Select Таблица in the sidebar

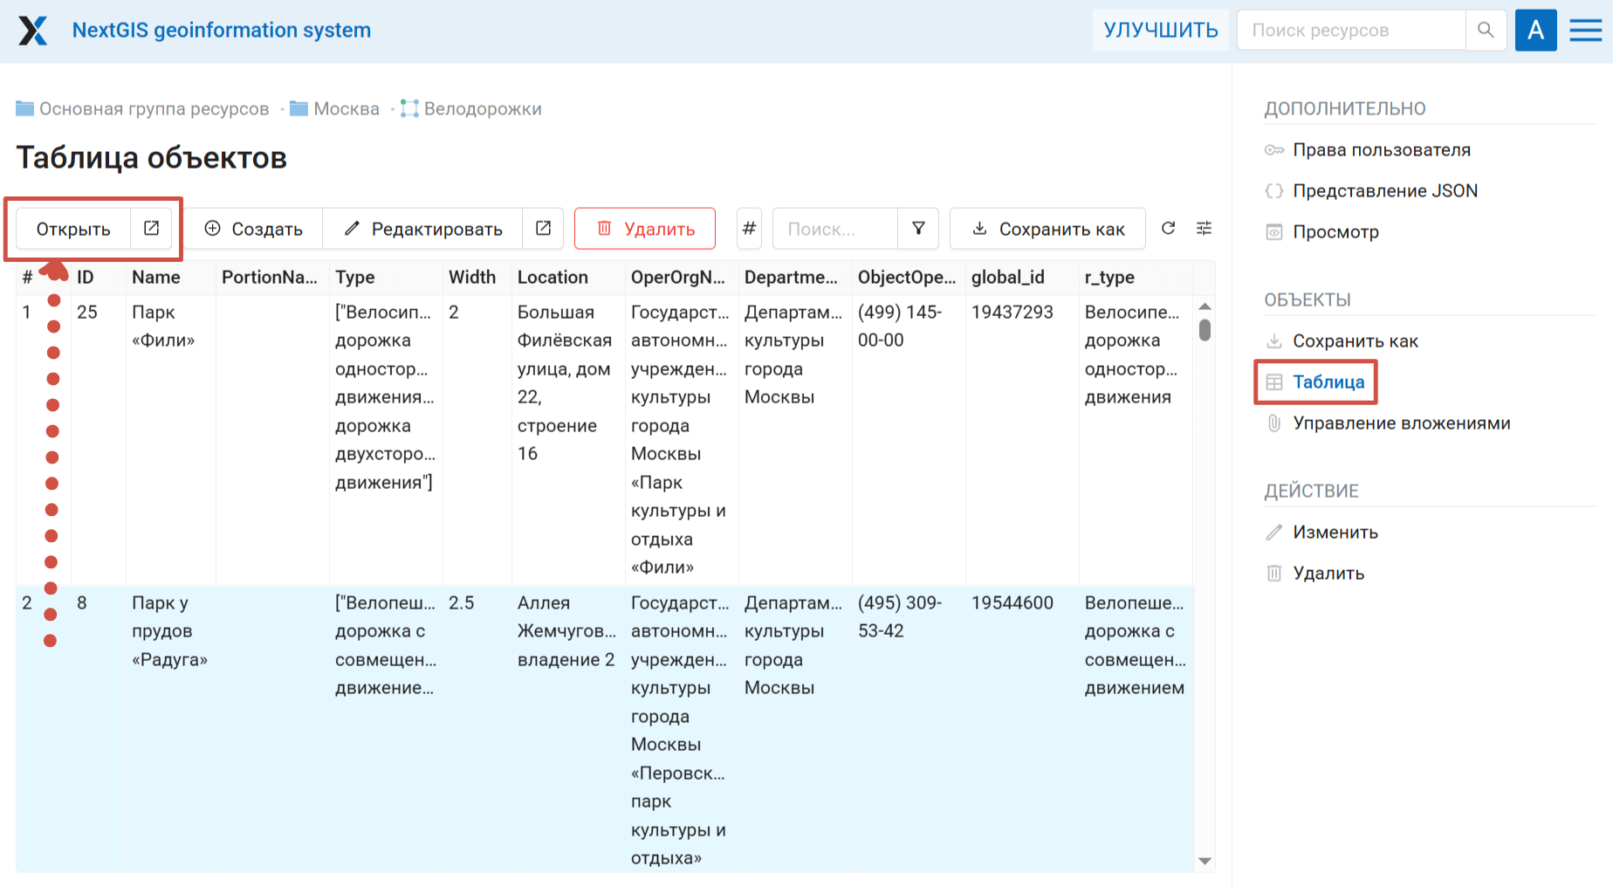point(1328,382)
